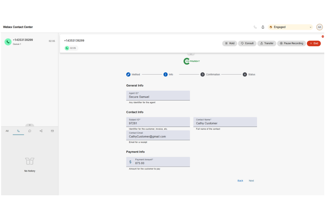End the call with the red button
The image size is (325, 217).
pyautogui.click(x=313, y=43)
